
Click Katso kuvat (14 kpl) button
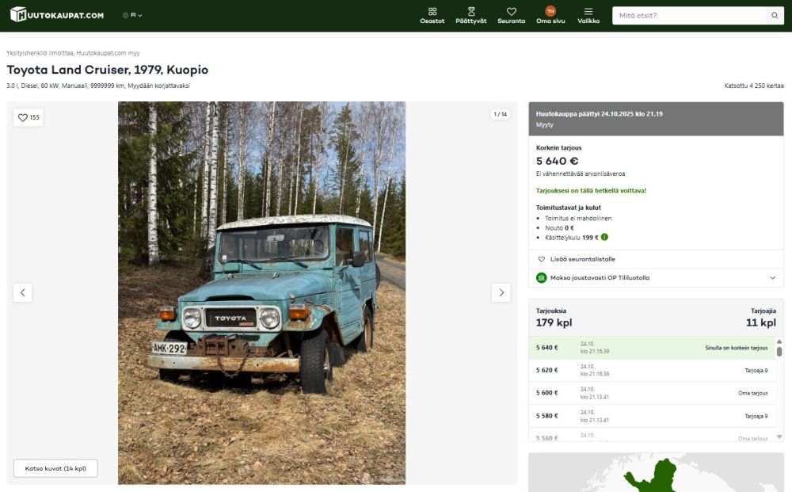point(55,468)
